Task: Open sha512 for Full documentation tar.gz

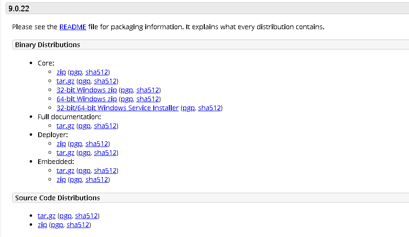Action: [x=105, y=126]
